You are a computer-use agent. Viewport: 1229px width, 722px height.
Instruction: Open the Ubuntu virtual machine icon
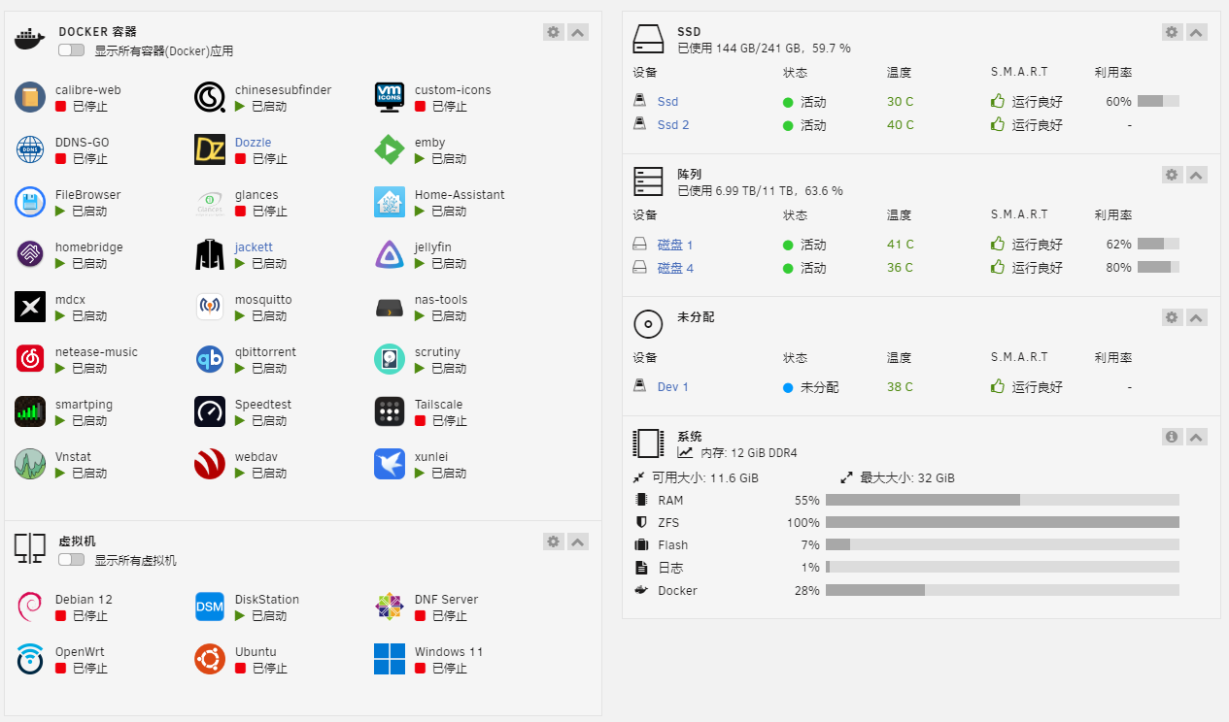pyautogui.click(x=210, y=659)
